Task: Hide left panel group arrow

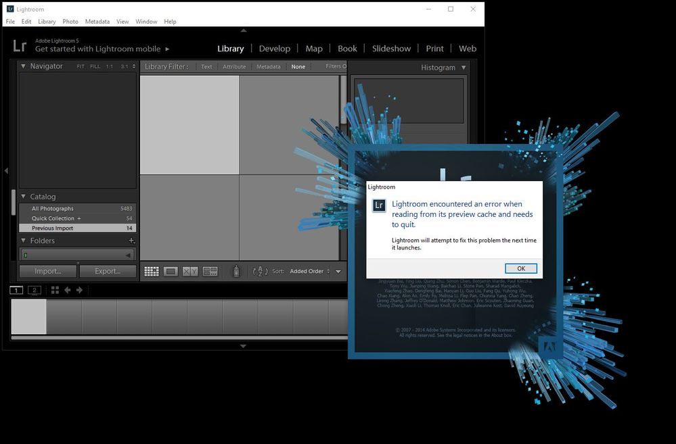Action: (6, 171)
